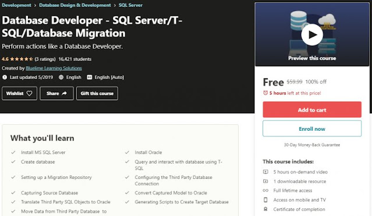
Task: Click checkmark beside Create database
Action: point(13,162)
